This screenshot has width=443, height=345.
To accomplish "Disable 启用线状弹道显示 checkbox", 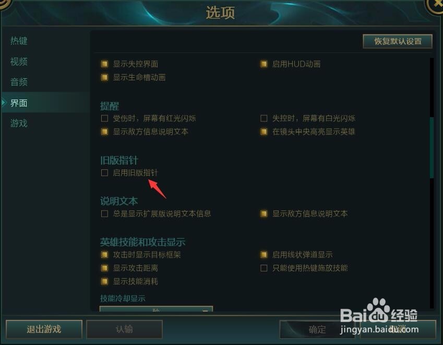I will tap(264, 255).
